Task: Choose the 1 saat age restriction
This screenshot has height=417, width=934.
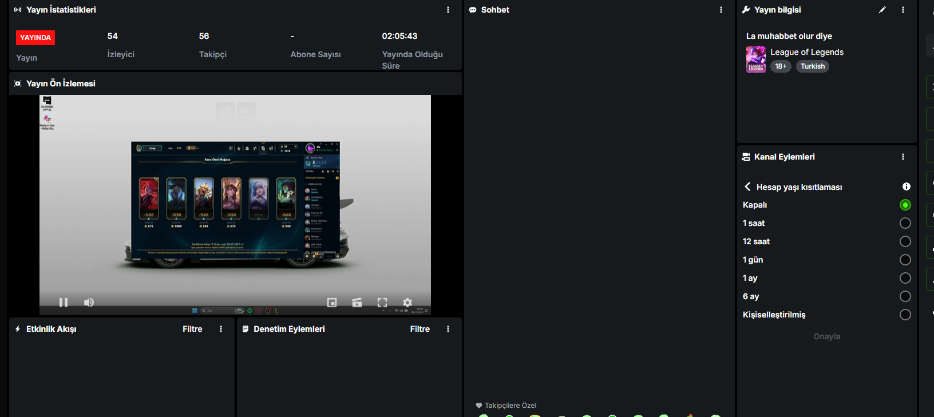Action: coord(905,223)
